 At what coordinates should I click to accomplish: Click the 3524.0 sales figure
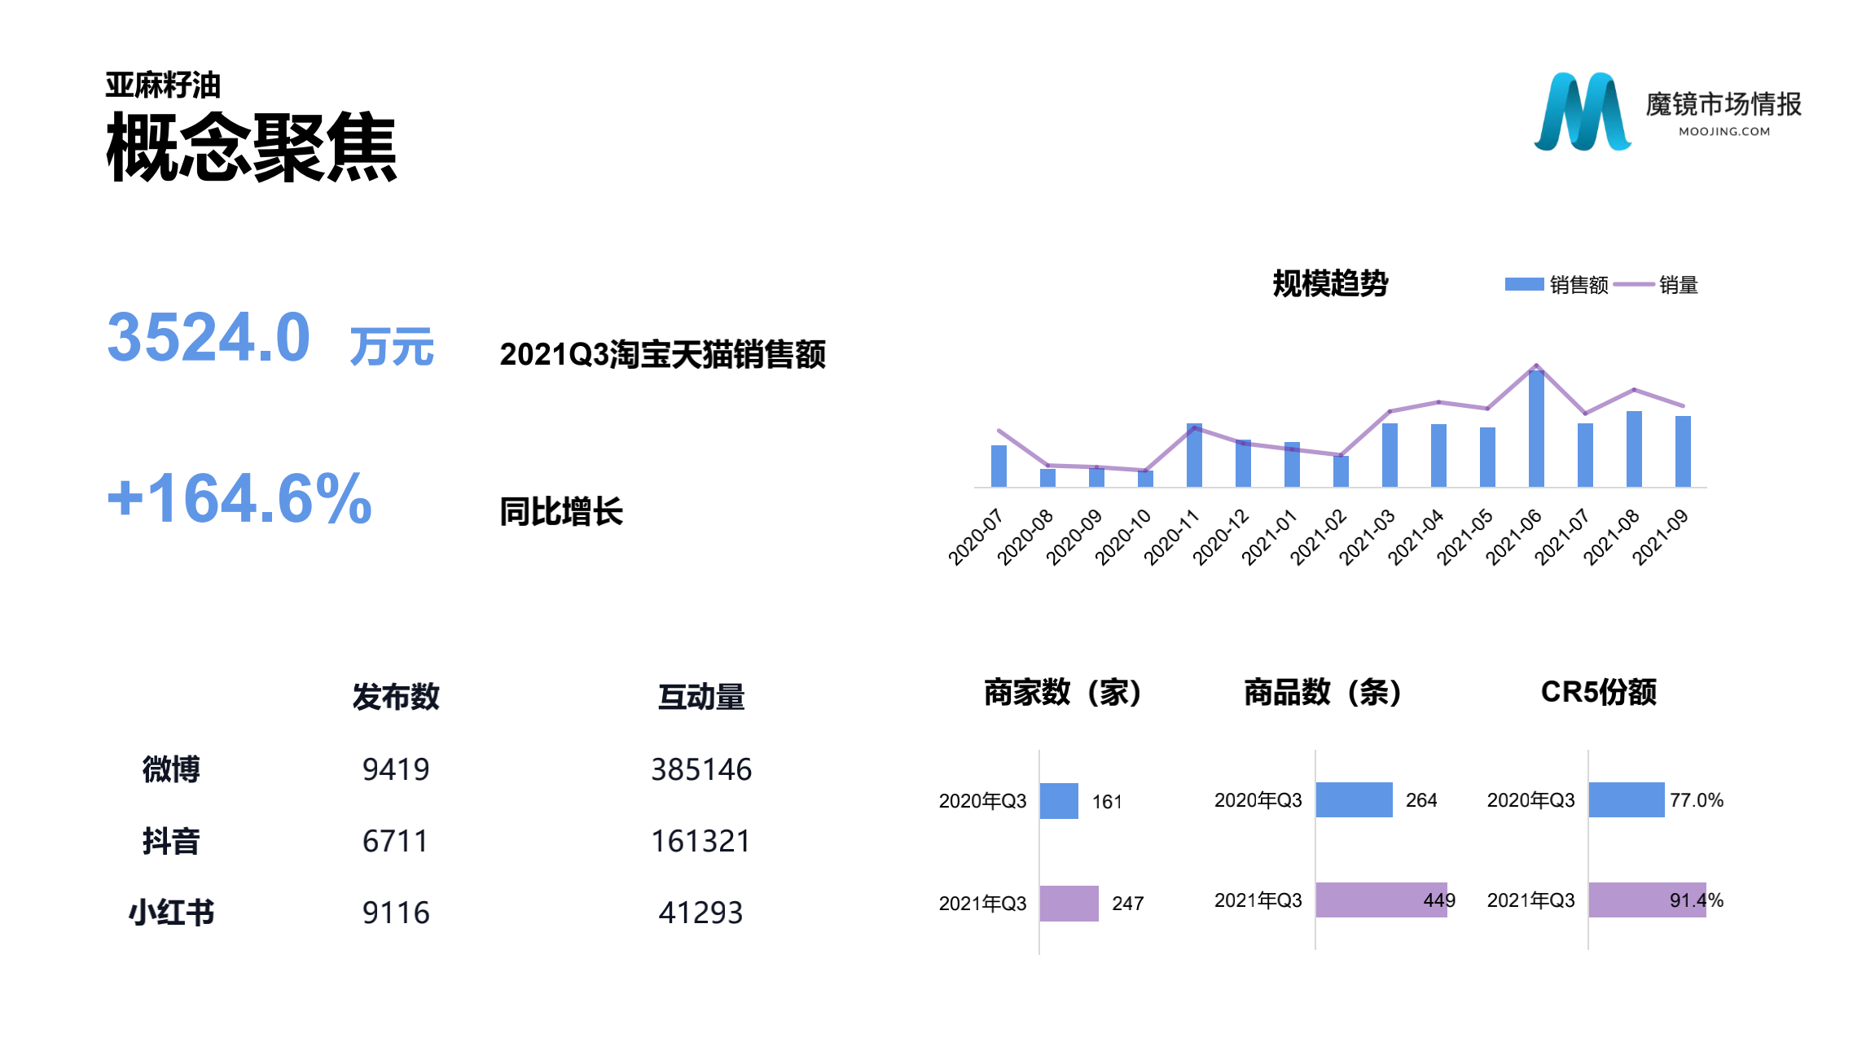click(209, 338)
